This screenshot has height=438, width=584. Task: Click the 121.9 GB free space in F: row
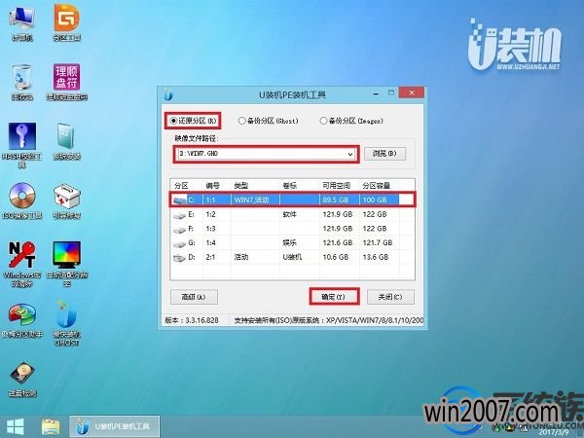(338, 229)
